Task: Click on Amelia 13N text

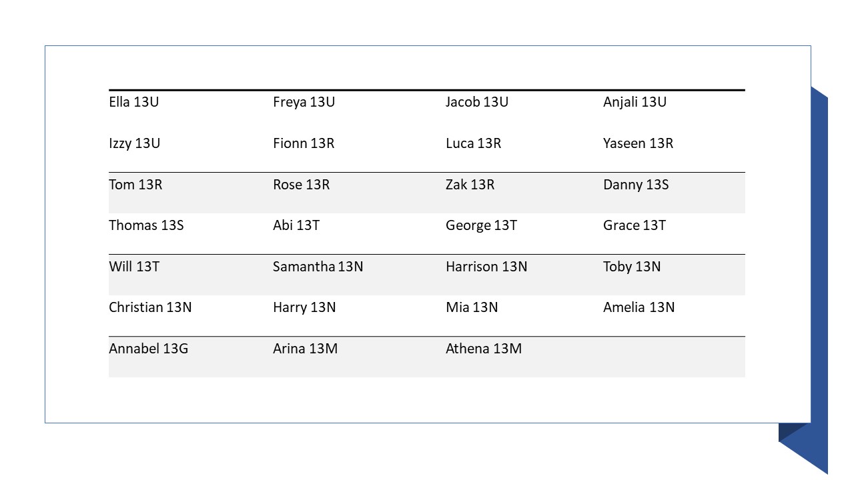Action: pyautogui.click(x=638, y=307)
